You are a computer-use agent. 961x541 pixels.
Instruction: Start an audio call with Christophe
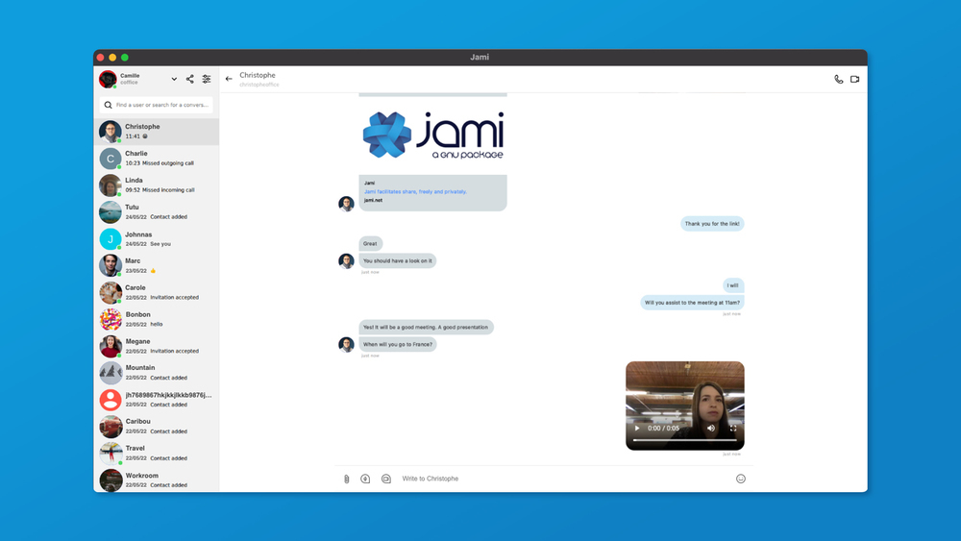coord(838,79)
